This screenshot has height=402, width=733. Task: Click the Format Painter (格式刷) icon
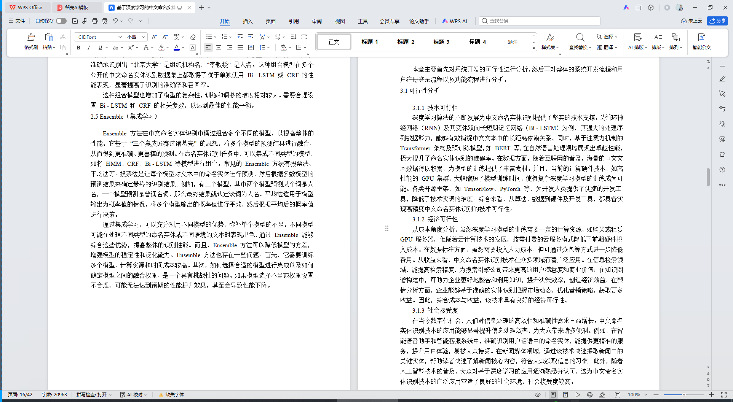31,37
